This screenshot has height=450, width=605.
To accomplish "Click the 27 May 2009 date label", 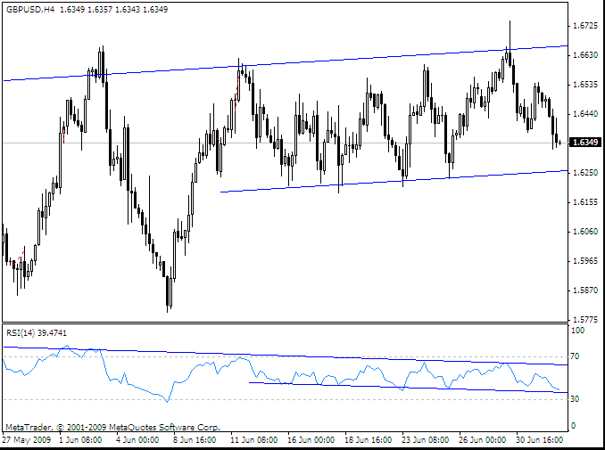I will [27, 440].
